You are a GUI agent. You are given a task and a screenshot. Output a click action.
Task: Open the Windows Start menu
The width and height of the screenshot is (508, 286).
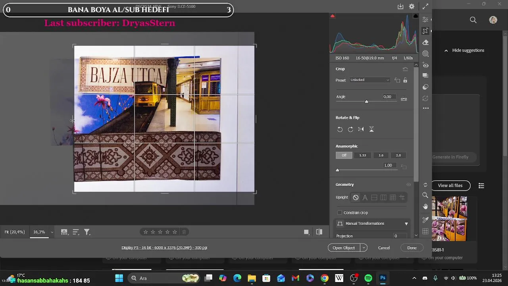point(119,278)
